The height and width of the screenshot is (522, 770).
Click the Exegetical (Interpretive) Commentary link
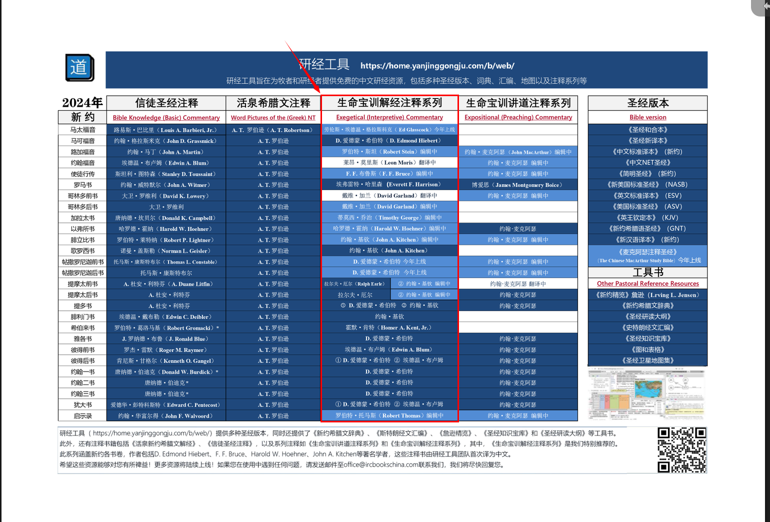point(389,117)
